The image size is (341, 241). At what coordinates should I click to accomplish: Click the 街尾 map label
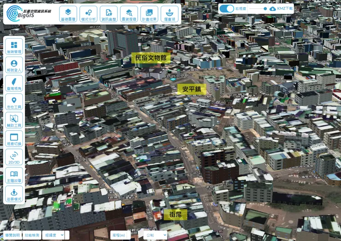point(175,215)
